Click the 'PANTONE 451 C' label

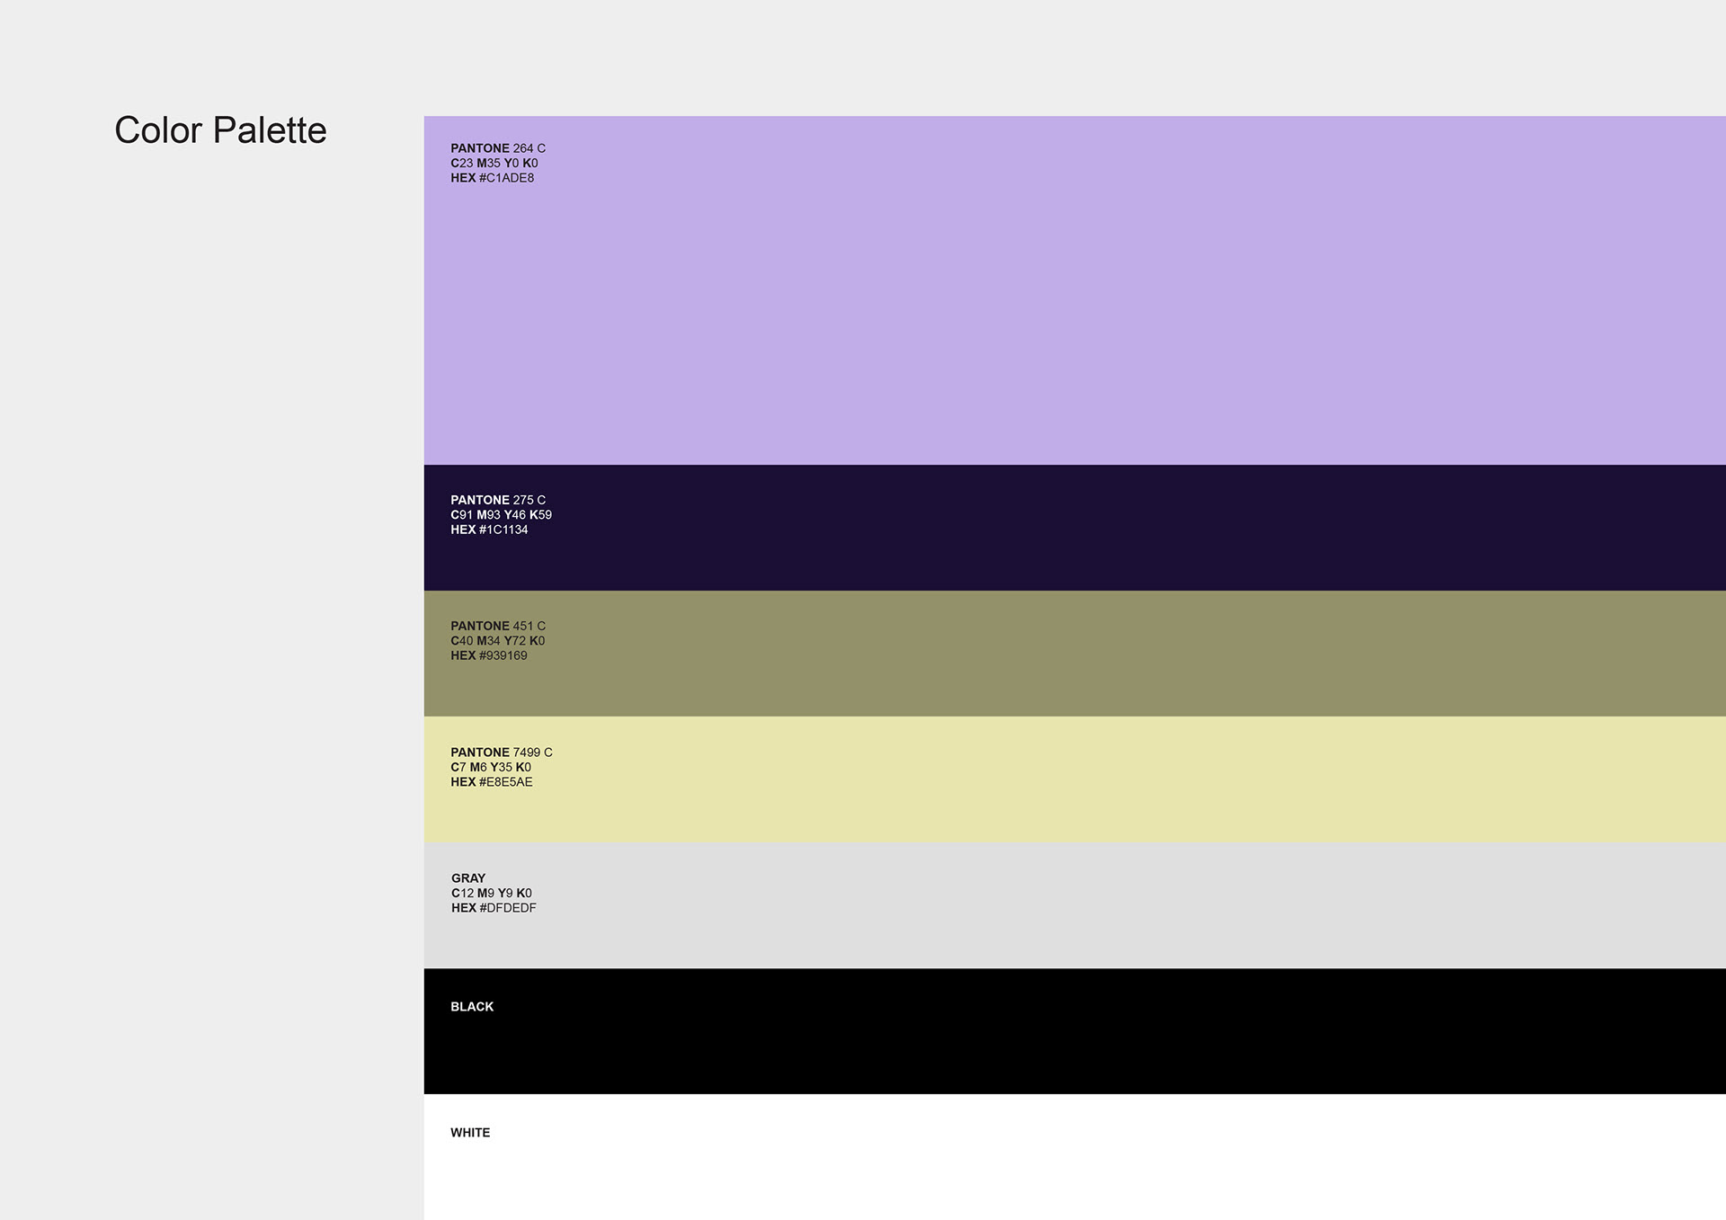(498, 626)
